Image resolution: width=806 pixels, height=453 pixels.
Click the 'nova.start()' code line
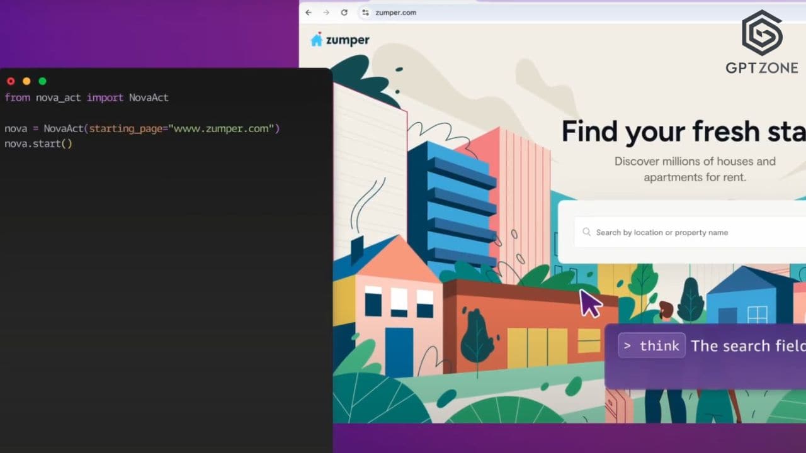38,143
